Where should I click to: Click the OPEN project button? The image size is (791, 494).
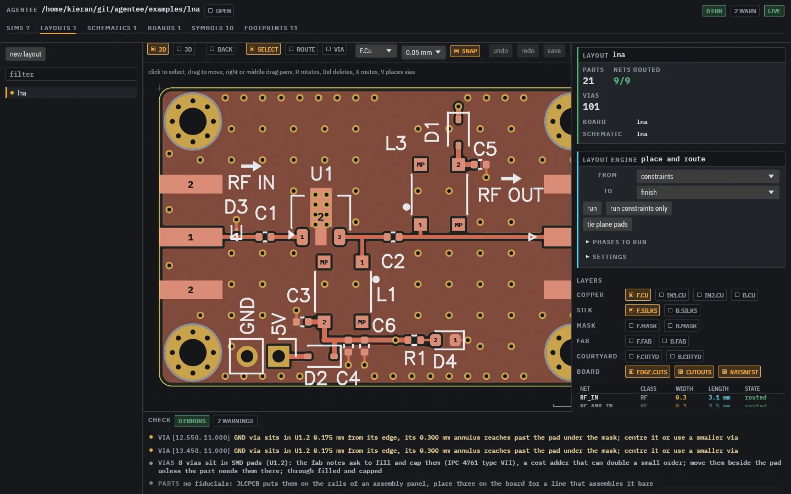click(219, 11)
